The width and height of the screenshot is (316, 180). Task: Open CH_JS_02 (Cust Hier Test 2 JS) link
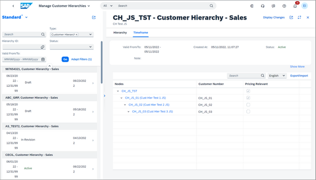tap(149, 105)
